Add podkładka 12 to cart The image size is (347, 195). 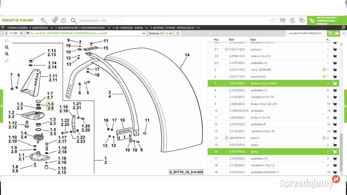(x=335, y=90)
